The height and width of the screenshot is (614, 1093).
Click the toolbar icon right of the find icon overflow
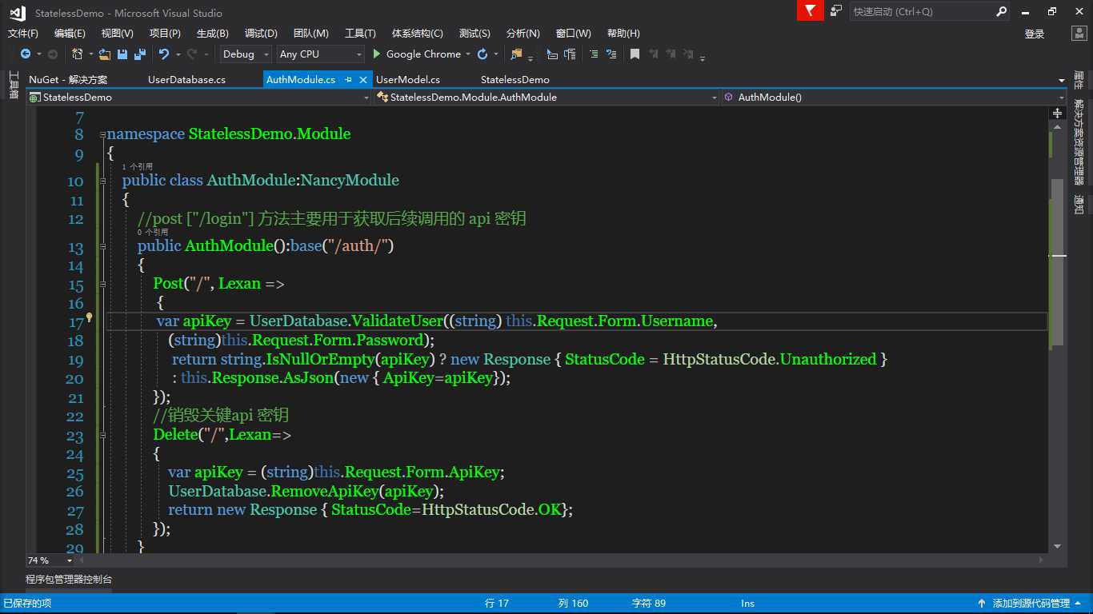(552, 54)
